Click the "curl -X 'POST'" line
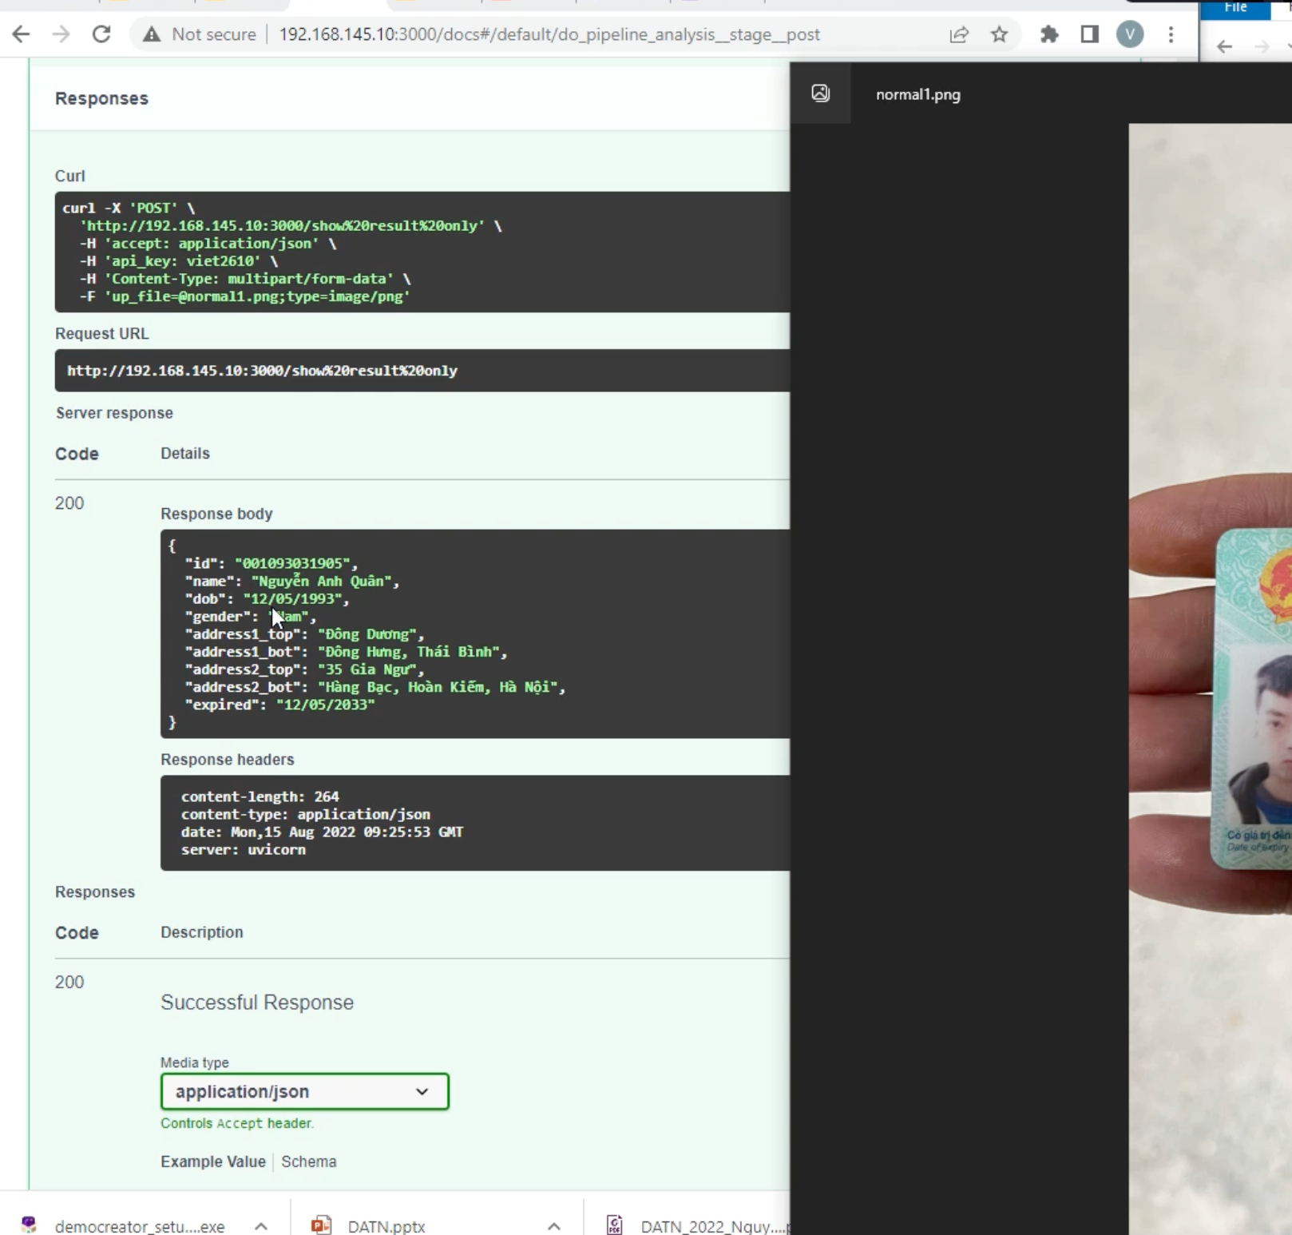Viewport: 1292px width, 1235px height. pyautogui.click(x=129, y=208)
